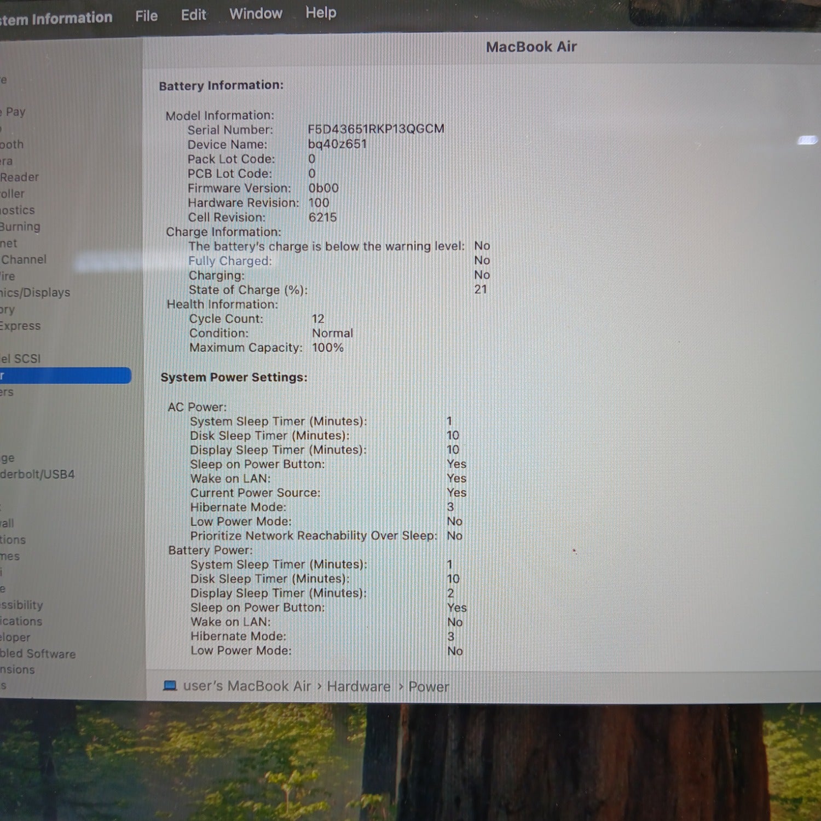Select the Accessibility sidebar item
Screen dimensions: 821x821
(21, 605)
